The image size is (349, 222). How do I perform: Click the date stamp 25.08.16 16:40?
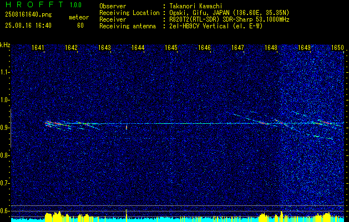[x=28, y=26]
